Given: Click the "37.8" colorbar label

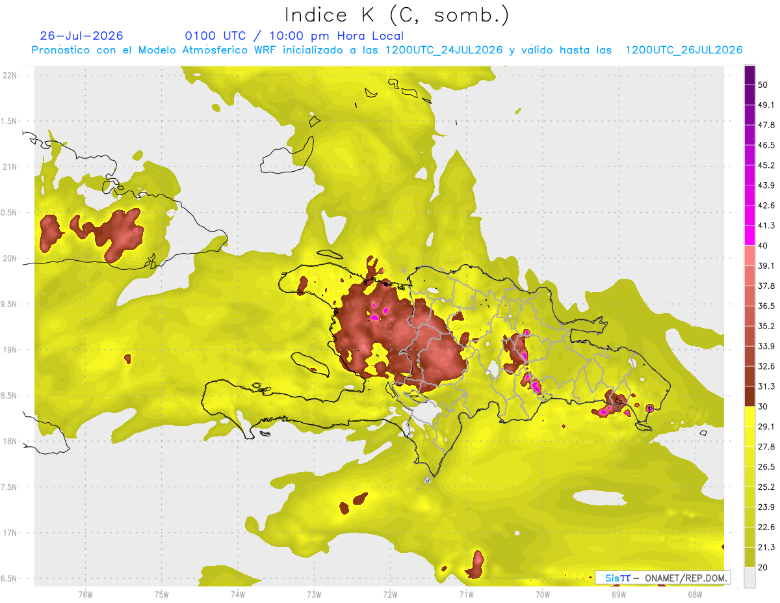Looking at the screenshot, I should click(766, 286).
